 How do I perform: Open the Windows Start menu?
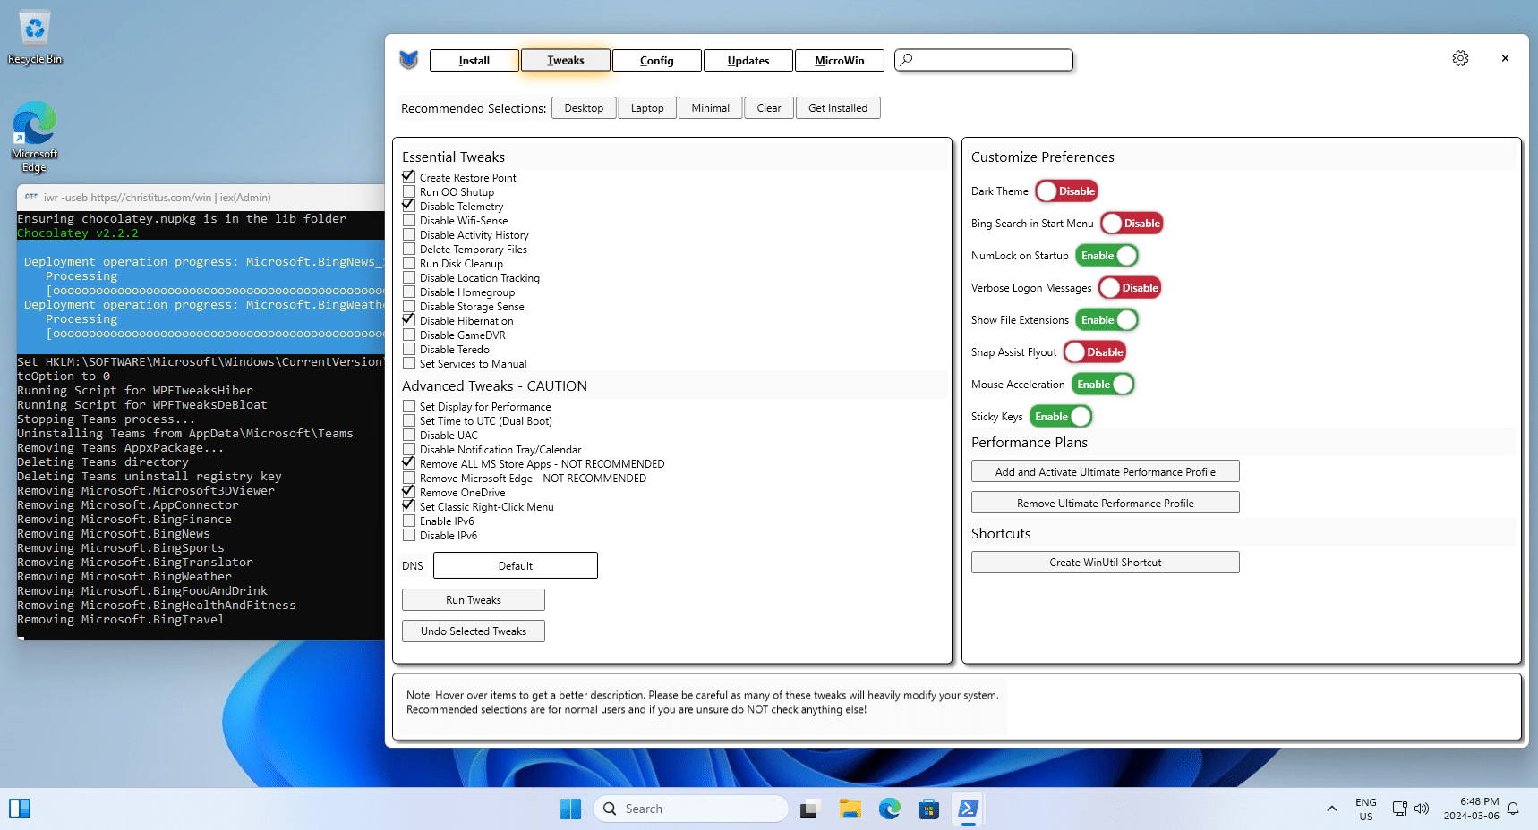[x=570, y=808]
